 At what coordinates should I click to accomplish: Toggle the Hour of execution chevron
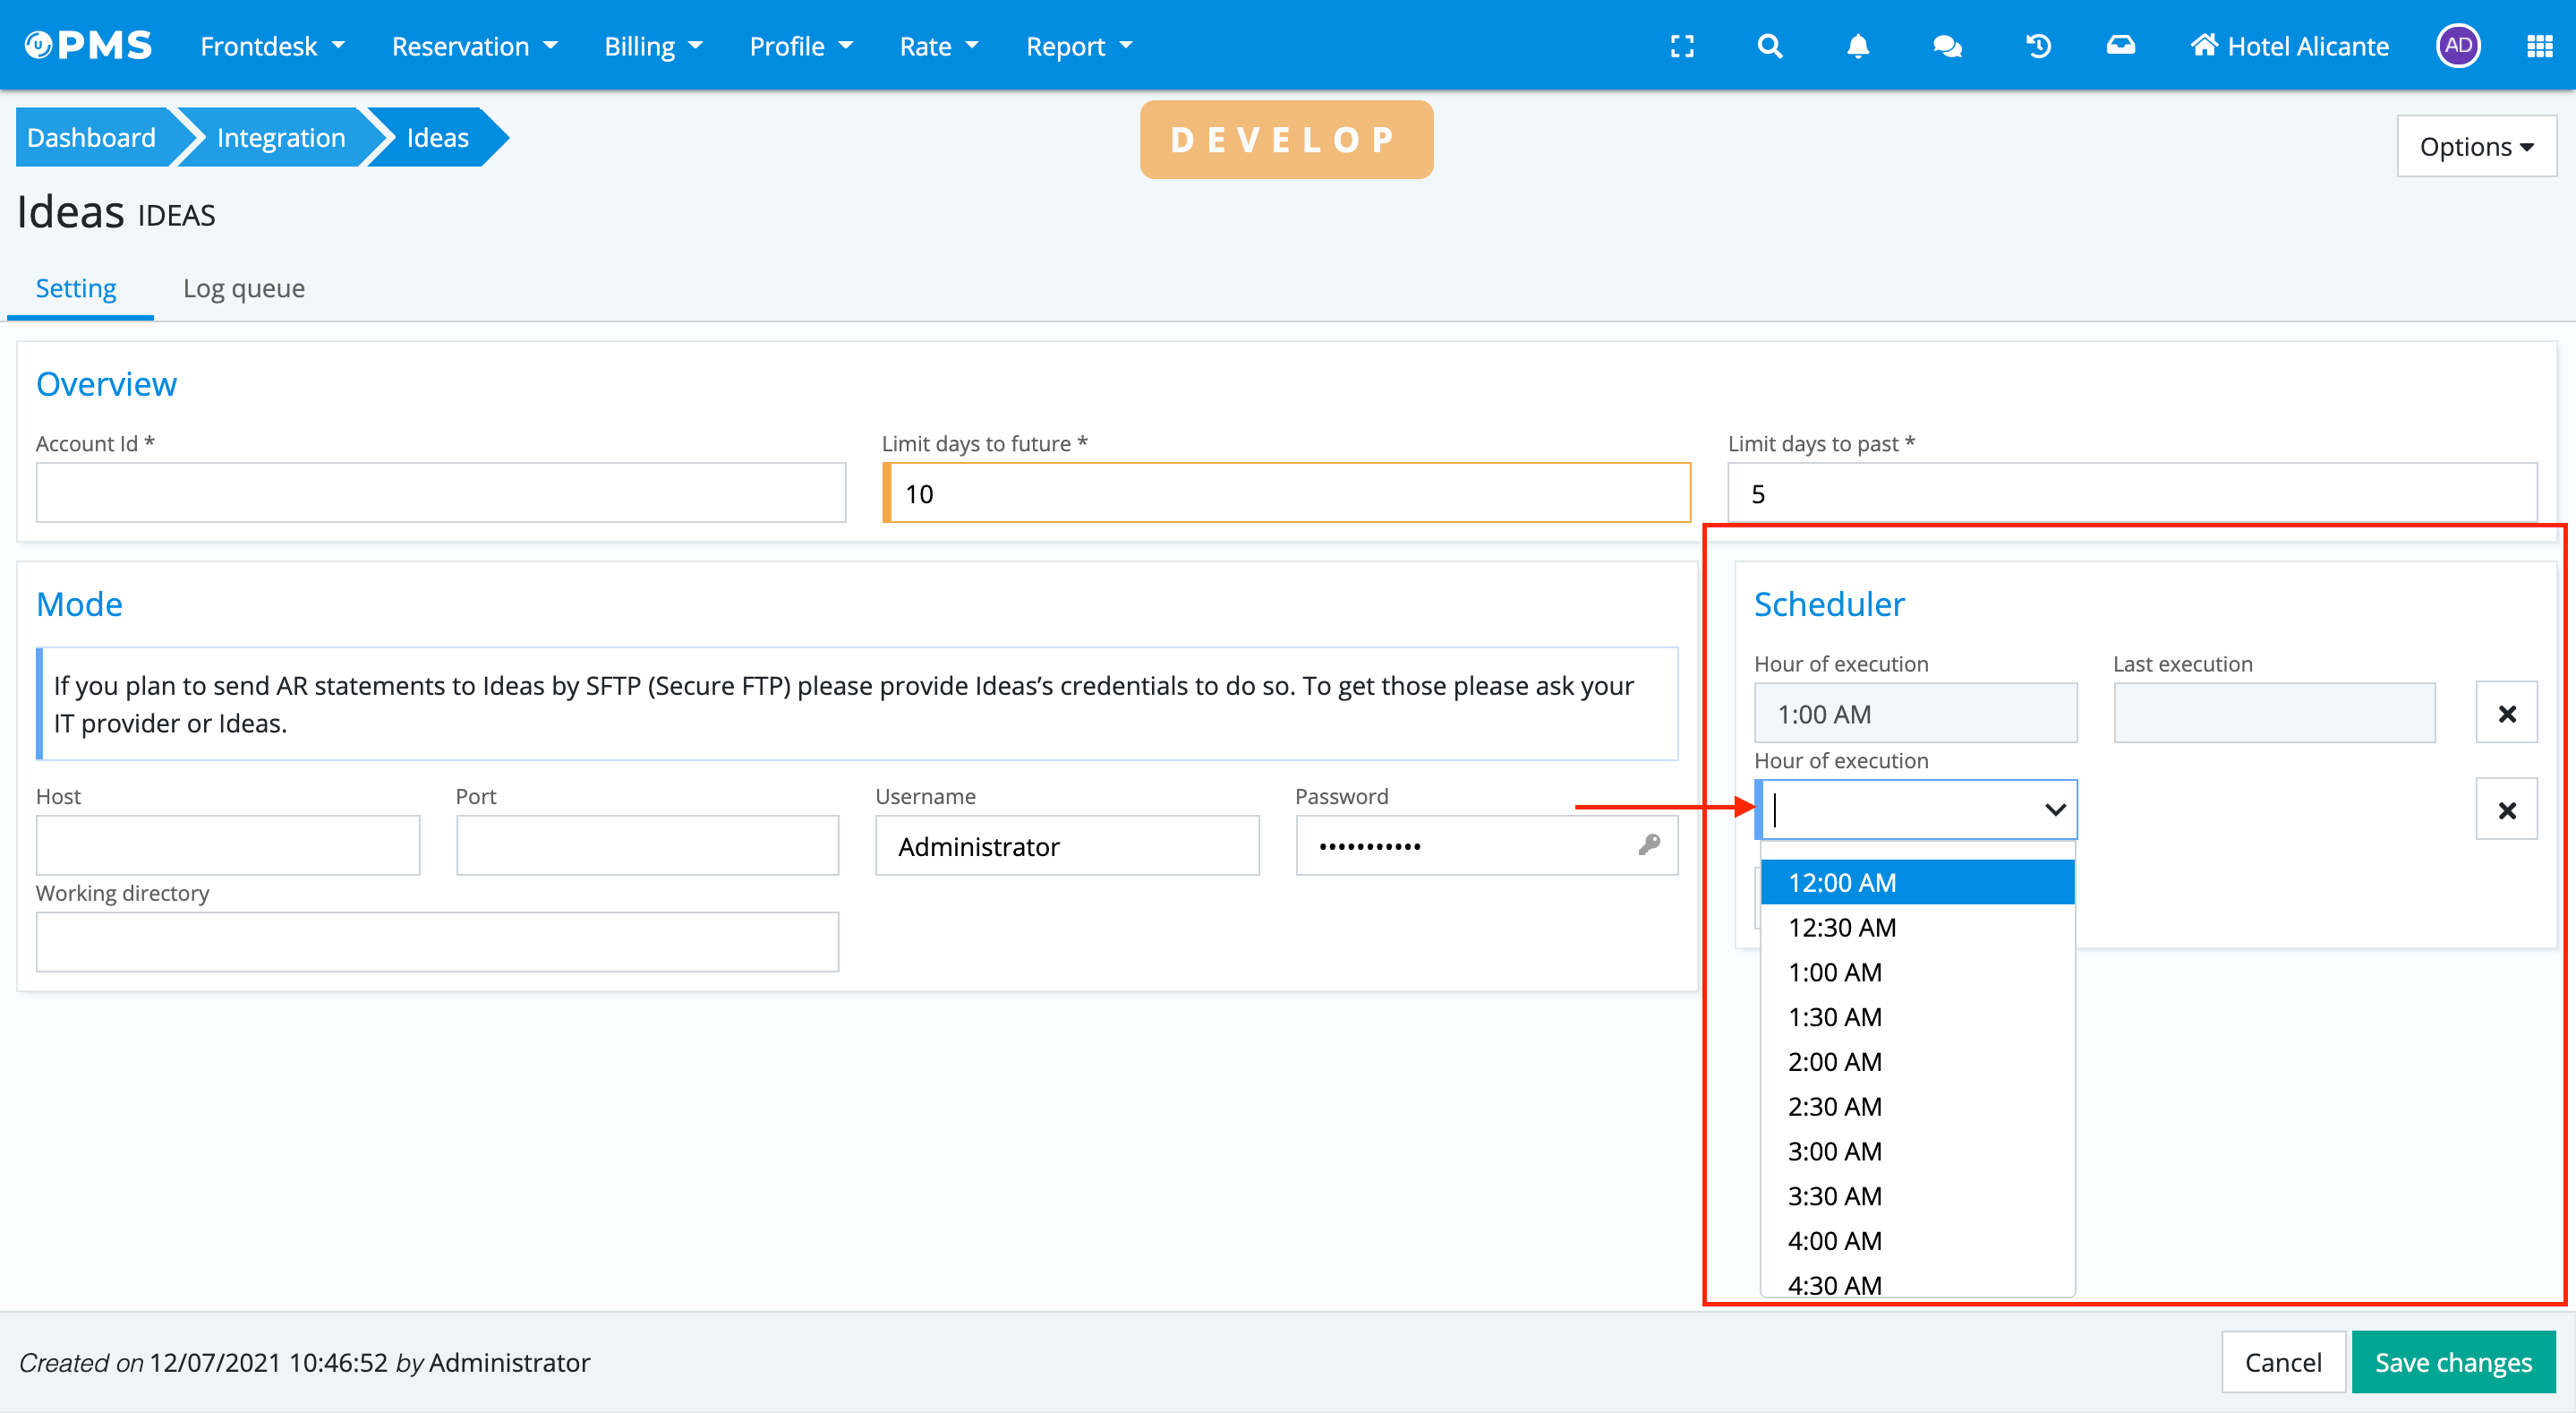click(x=2054, y=809)
